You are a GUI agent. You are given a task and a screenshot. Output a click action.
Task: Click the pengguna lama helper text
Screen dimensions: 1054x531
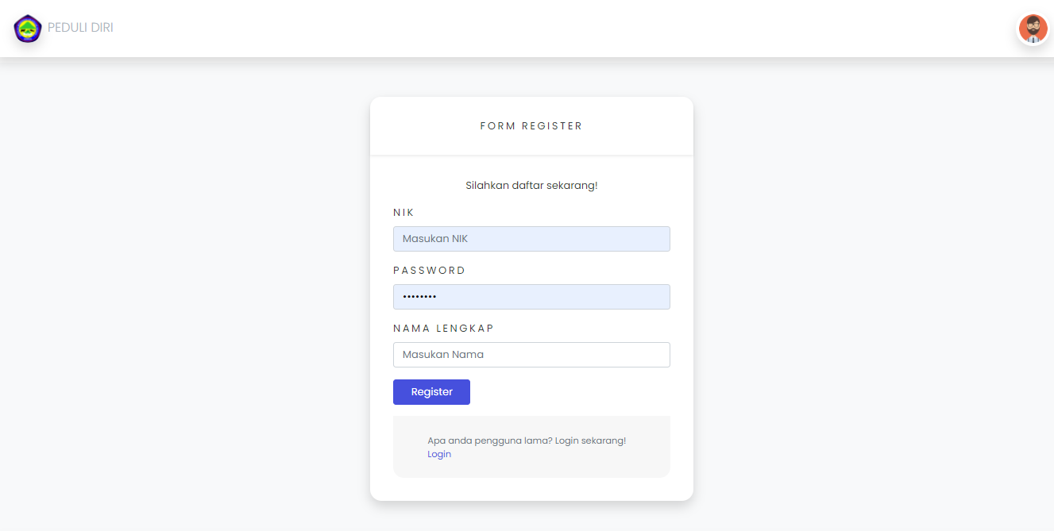coord(527,440)
